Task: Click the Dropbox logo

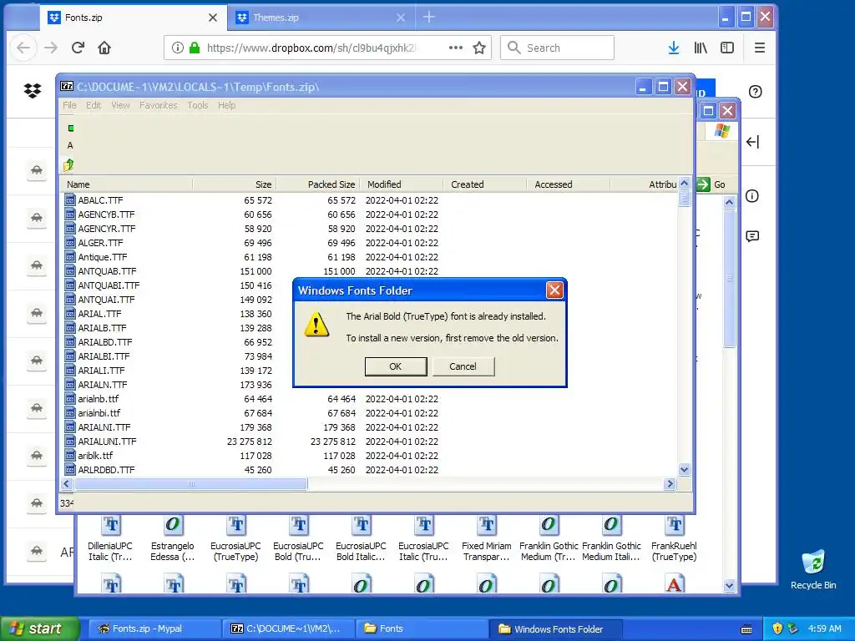Action: point(33,90)
